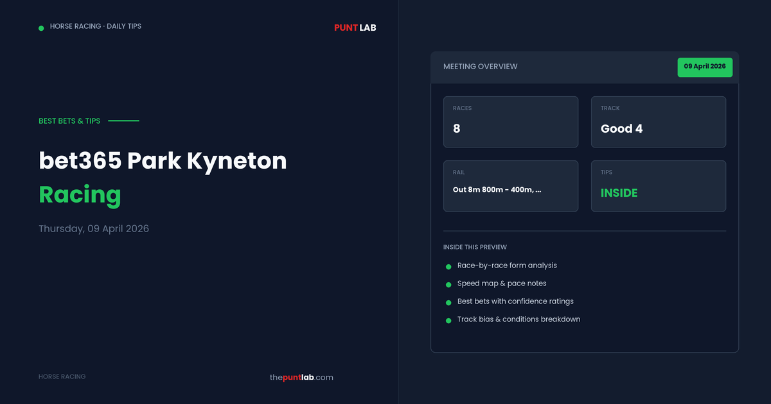Click the bullet icon beside "Race-by-race form analysis"

[447, 265]
